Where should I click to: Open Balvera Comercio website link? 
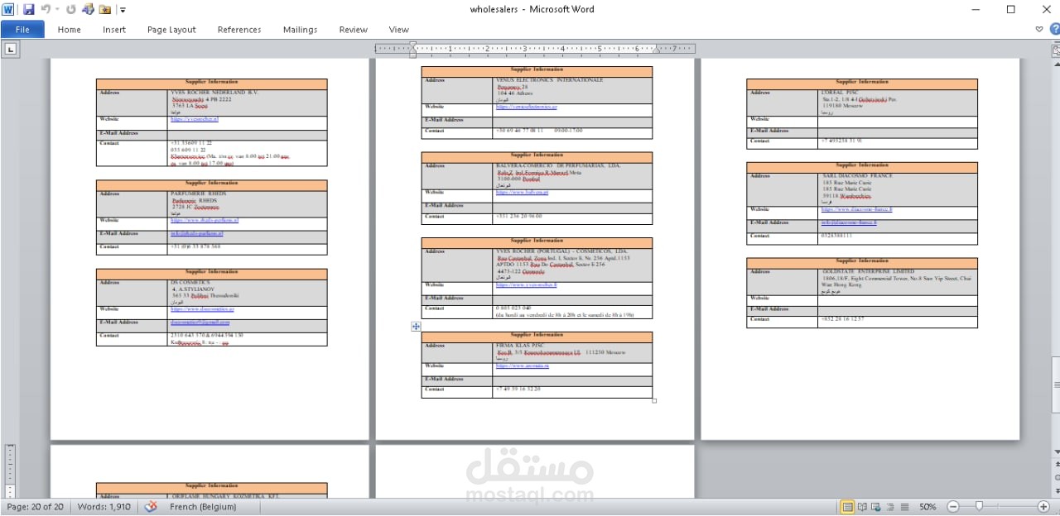pyautogui.click(x=523, y=192)
